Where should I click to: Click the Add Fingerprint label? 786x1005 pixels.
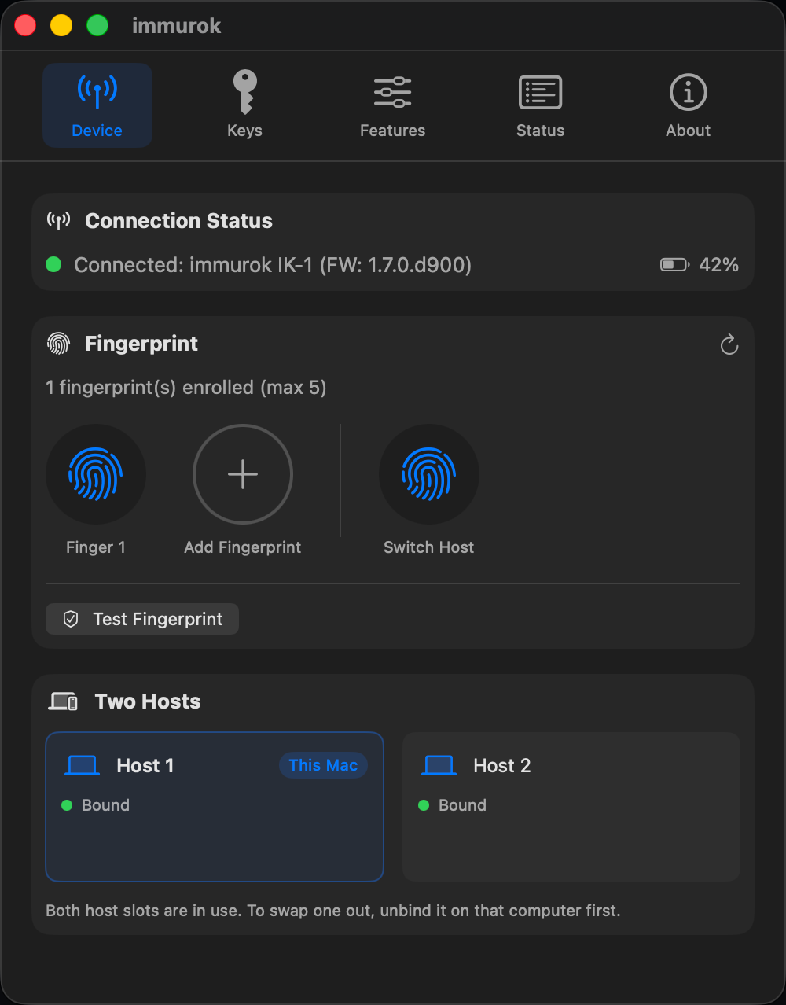coord(243,547)
